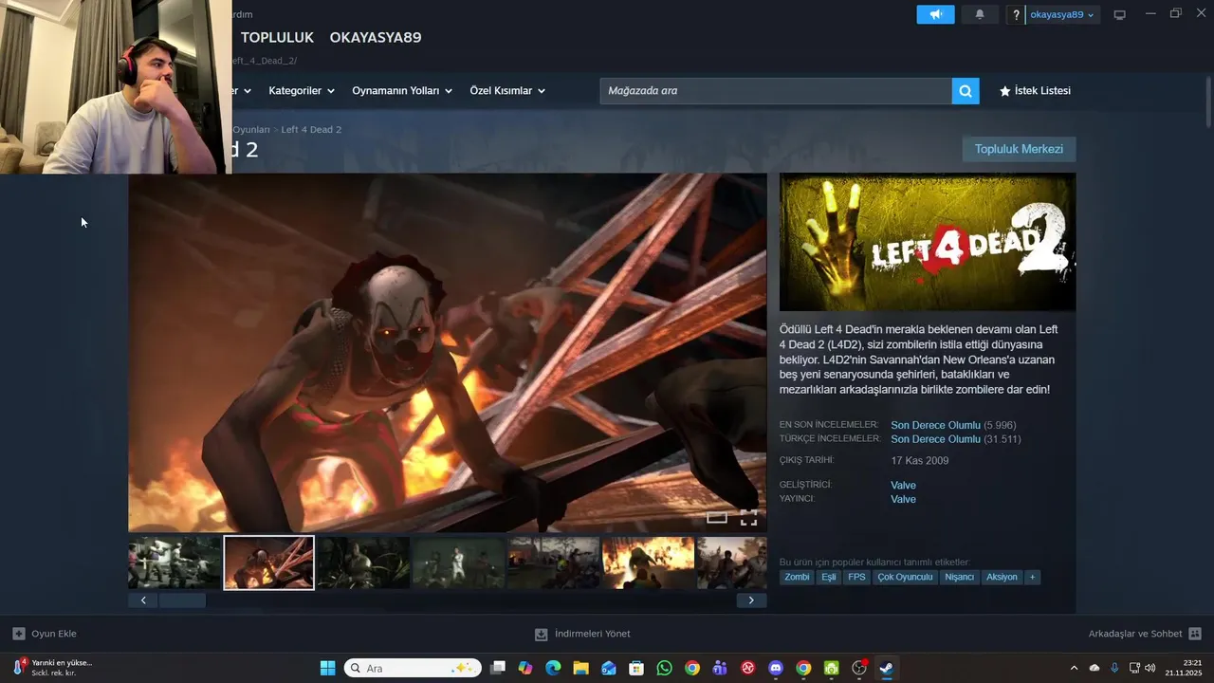This screenshot has height=683, width=1214.
Task: Open File Explorer from the taskbar
Action: pos(580,668)
